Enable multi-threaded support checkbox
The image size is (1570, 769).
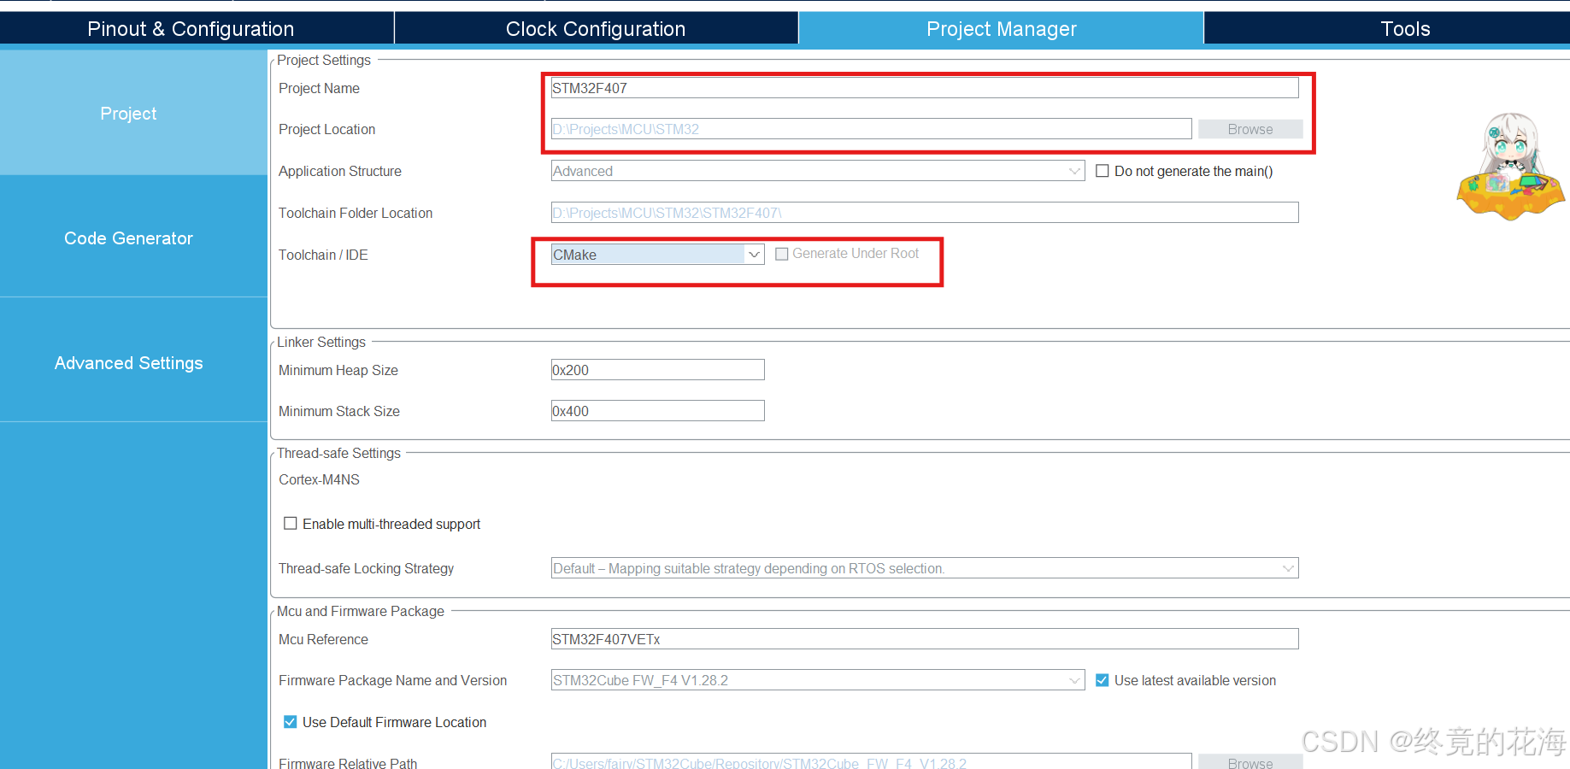(291, 524)
